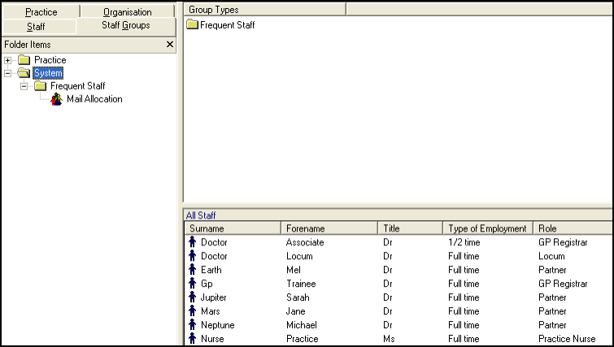Open the Organisation tab
The height and width of the screenshot is (347, 614).
(127, 12)
